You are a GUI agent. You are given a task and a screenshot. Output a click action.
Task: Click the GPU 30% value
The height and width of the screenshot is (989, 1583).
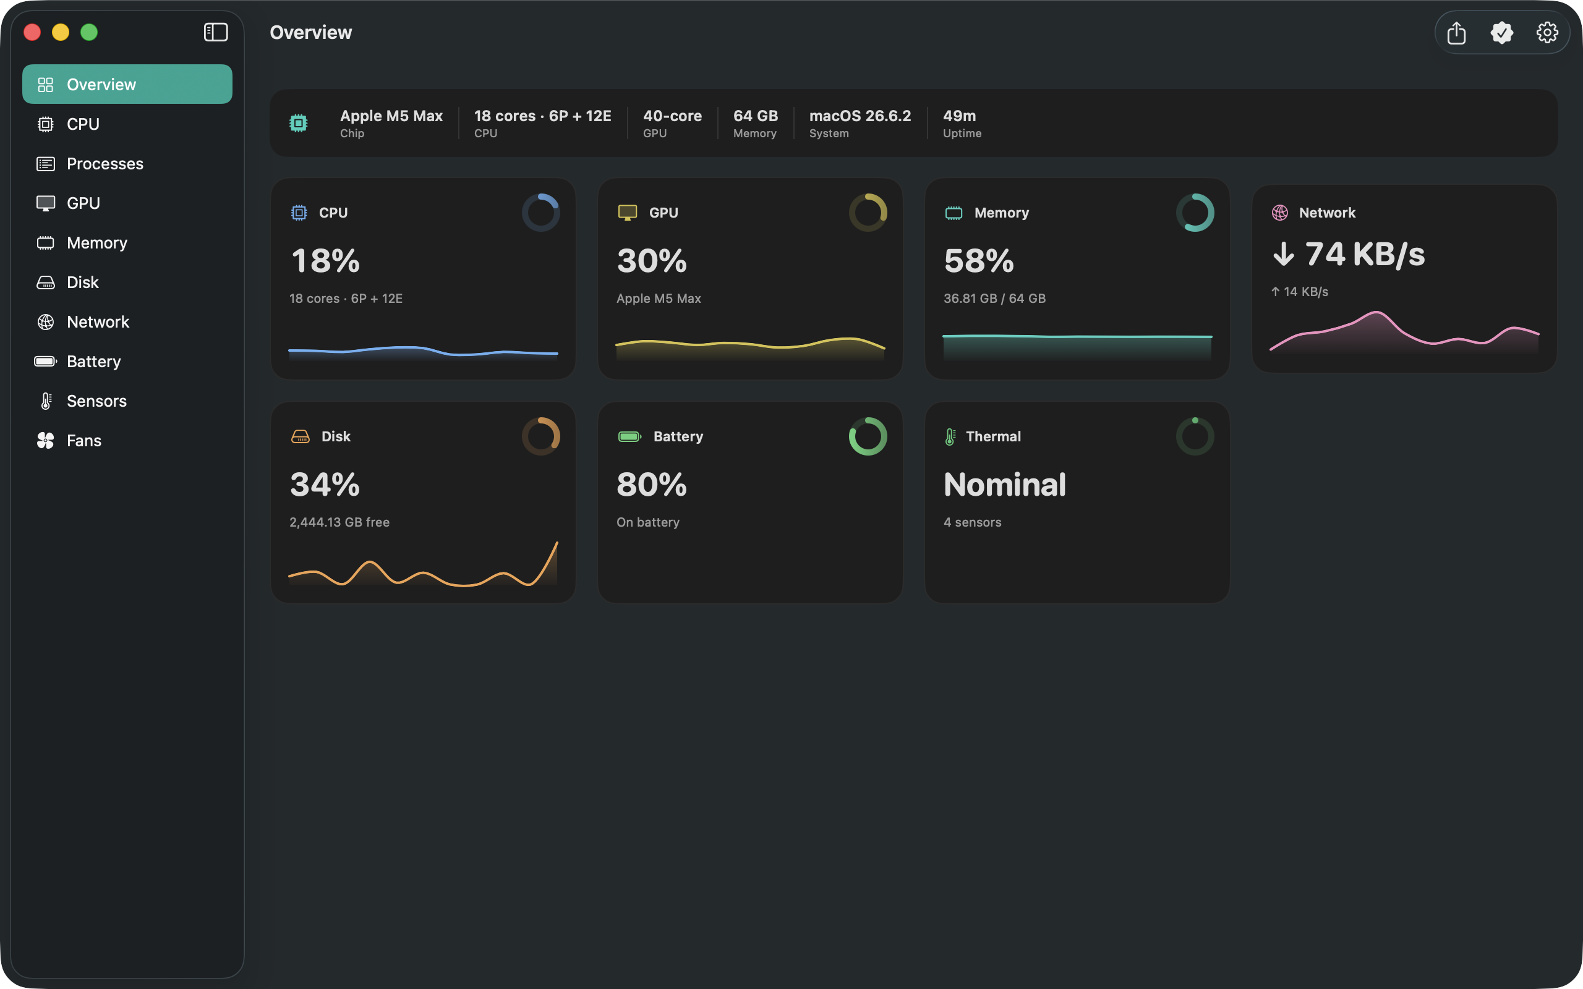coord(652,261)
